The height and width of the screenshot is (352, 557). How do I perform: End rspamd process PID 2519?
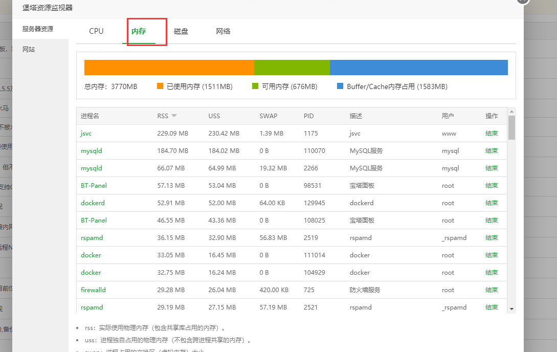(x=492, y=237)
